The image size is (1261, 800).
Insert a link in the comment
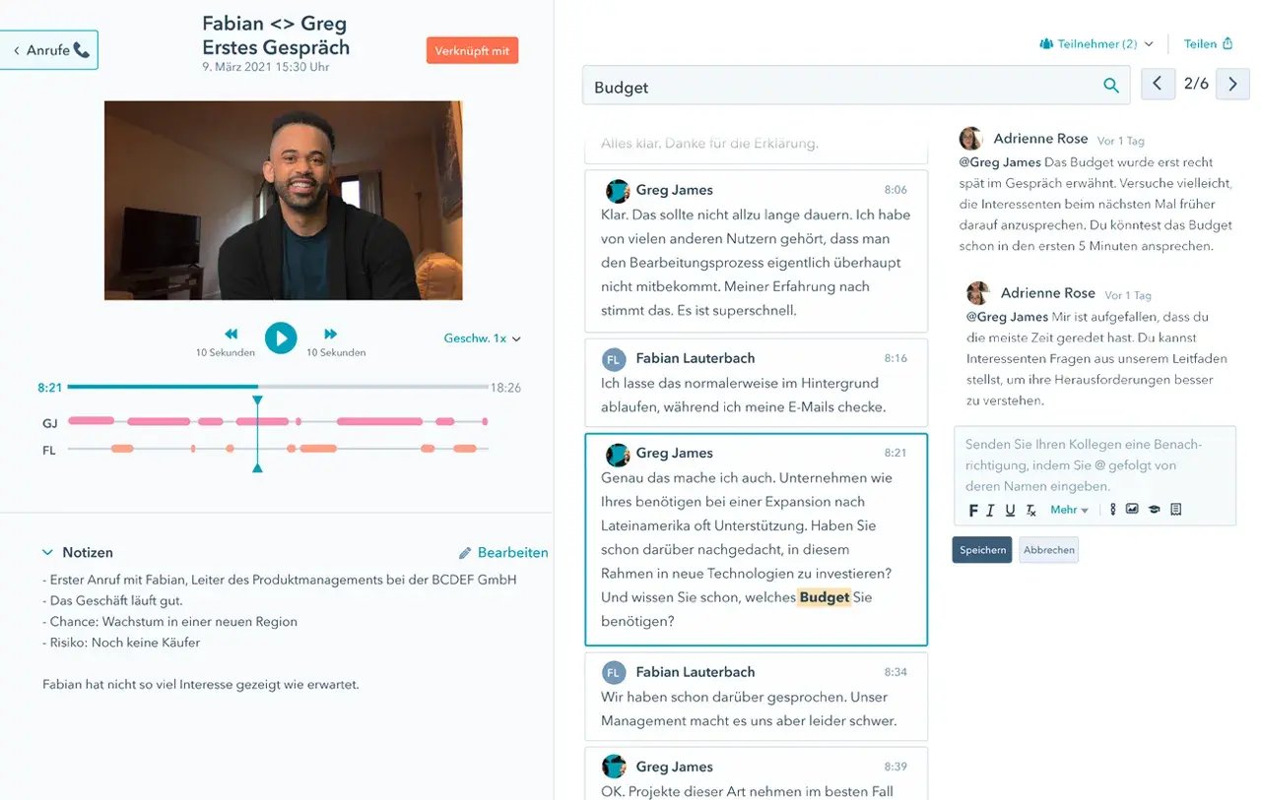tap(1113, 510)
